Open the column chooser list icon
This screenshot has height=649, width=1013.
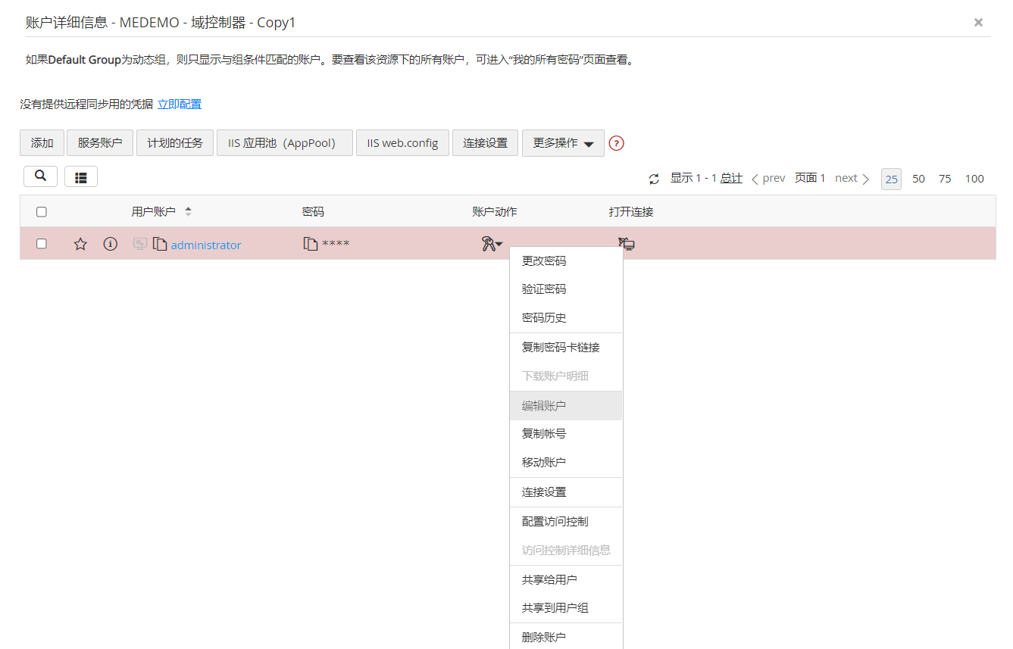coord(81,176)
